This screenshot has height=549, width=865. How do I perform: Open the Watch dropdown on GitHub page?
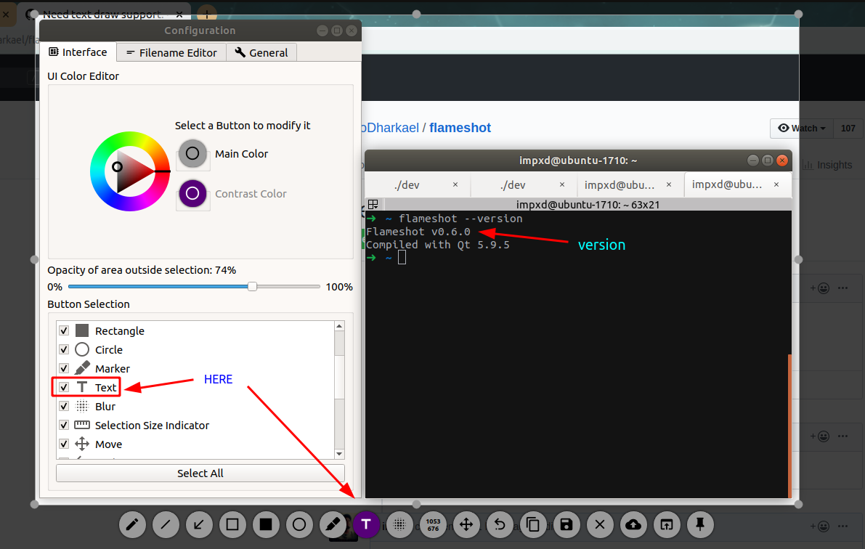802,128
